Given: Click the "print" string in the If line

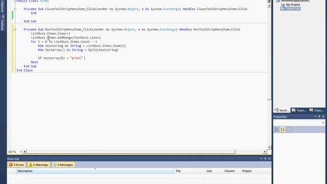Looking at the screenshot, I should coord(77,58).
